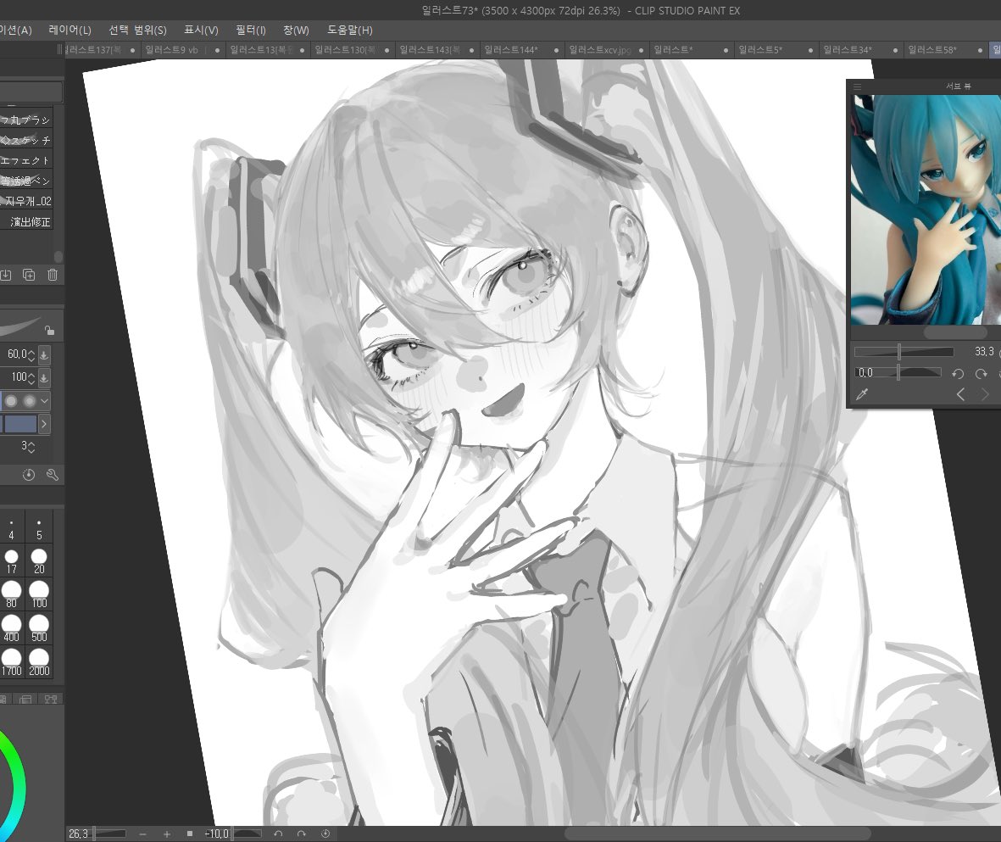Choose brush size preset 100

39,594
